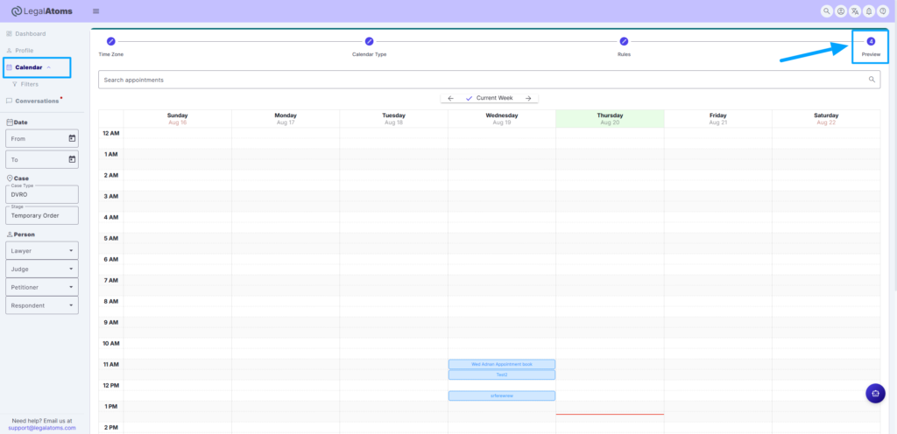Viewport: 897px width, 434px height.
Task: Click the Monday Aug 17 column header
Action: [286, 119]
